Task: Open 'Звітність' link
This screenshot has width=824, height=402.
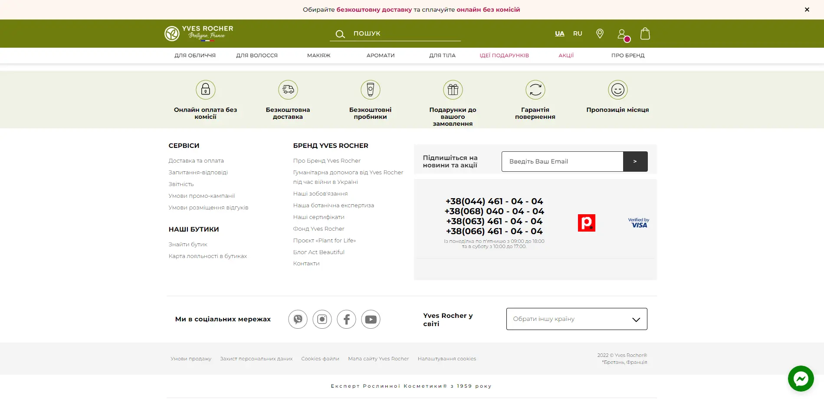Action: click(181, 184)
